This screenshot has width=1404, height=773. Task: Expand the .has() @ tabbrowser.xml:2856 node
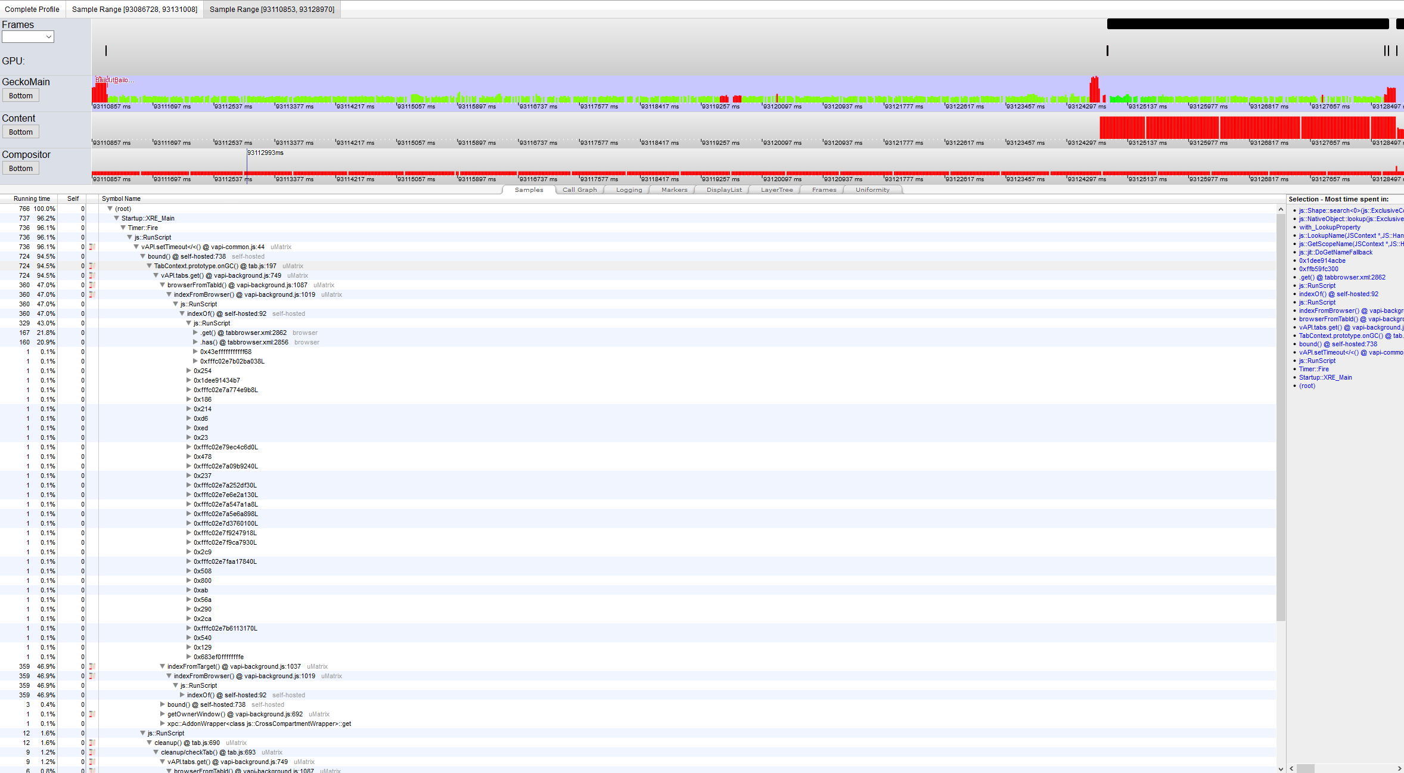(195, 342)
